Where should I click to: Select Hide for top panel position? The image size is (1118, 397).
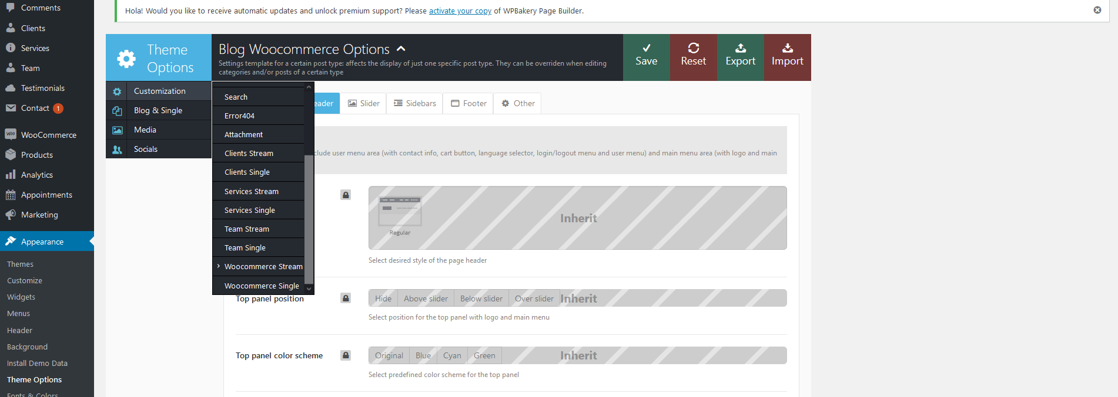pos(383,298)
